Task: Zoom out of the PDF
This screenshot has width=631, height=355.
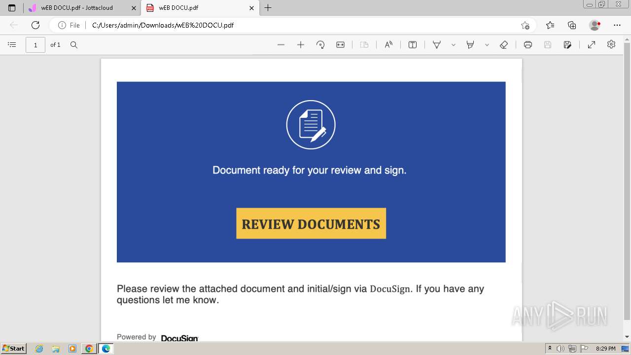Action: point(281,45)
